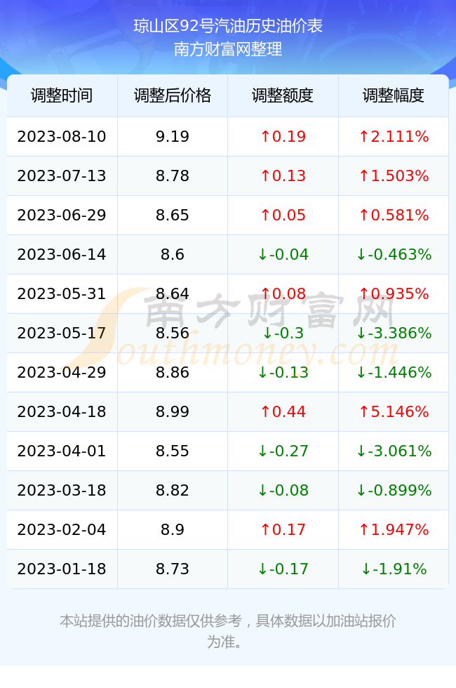Click the ↑0.17 adjustment value
The height and width of the screenshot is (688, 456).
coord(283,529)
